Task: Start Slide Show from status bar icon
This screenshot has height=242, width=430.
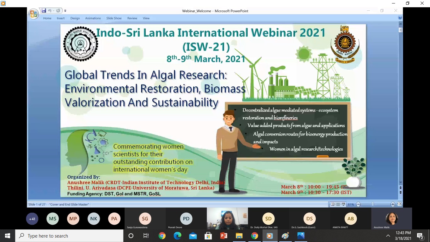Action: 343,205
